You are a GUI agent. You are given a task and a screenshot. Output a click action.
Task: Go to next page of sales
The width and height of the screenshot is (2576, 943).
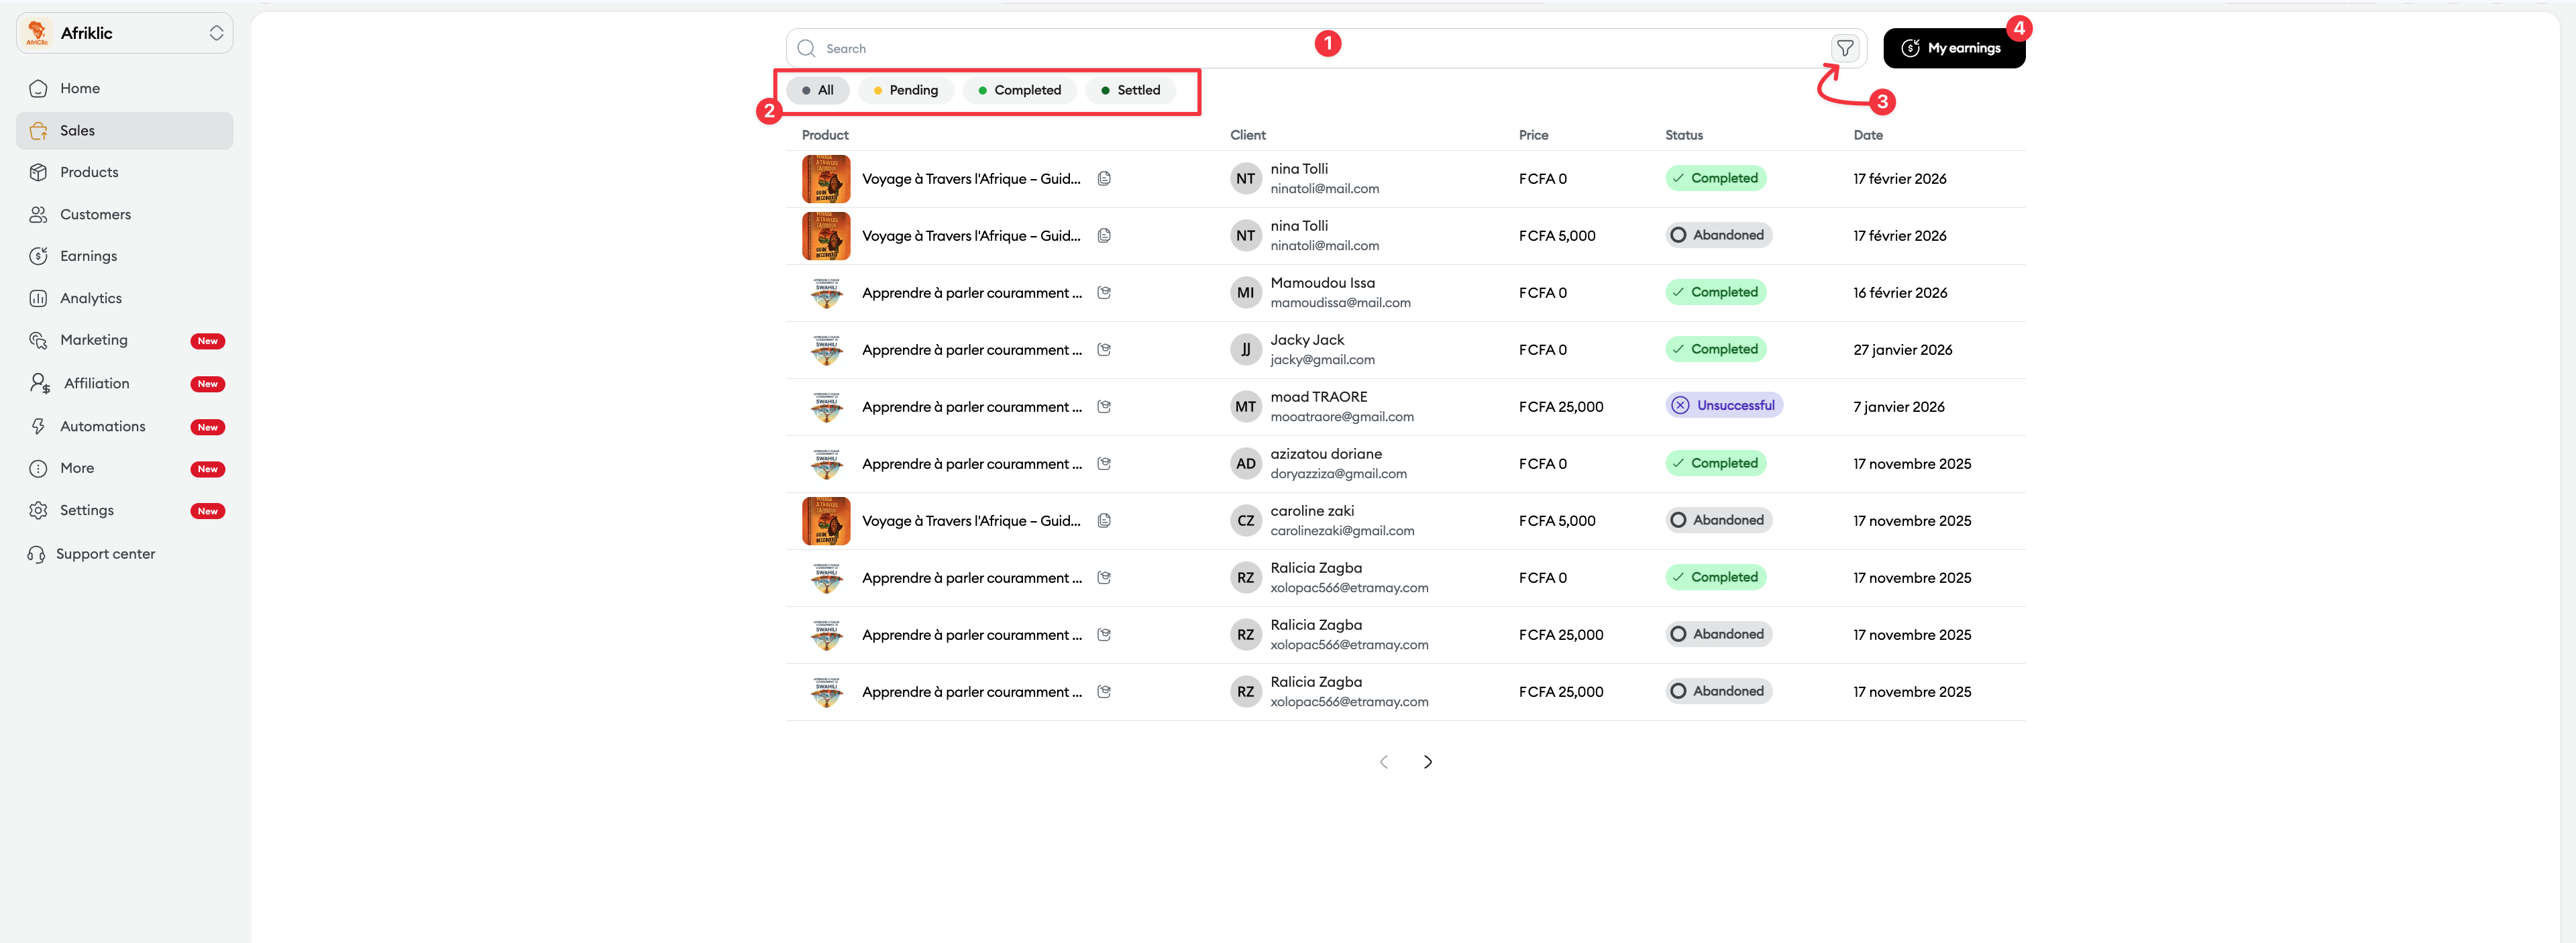[1427, 762]
